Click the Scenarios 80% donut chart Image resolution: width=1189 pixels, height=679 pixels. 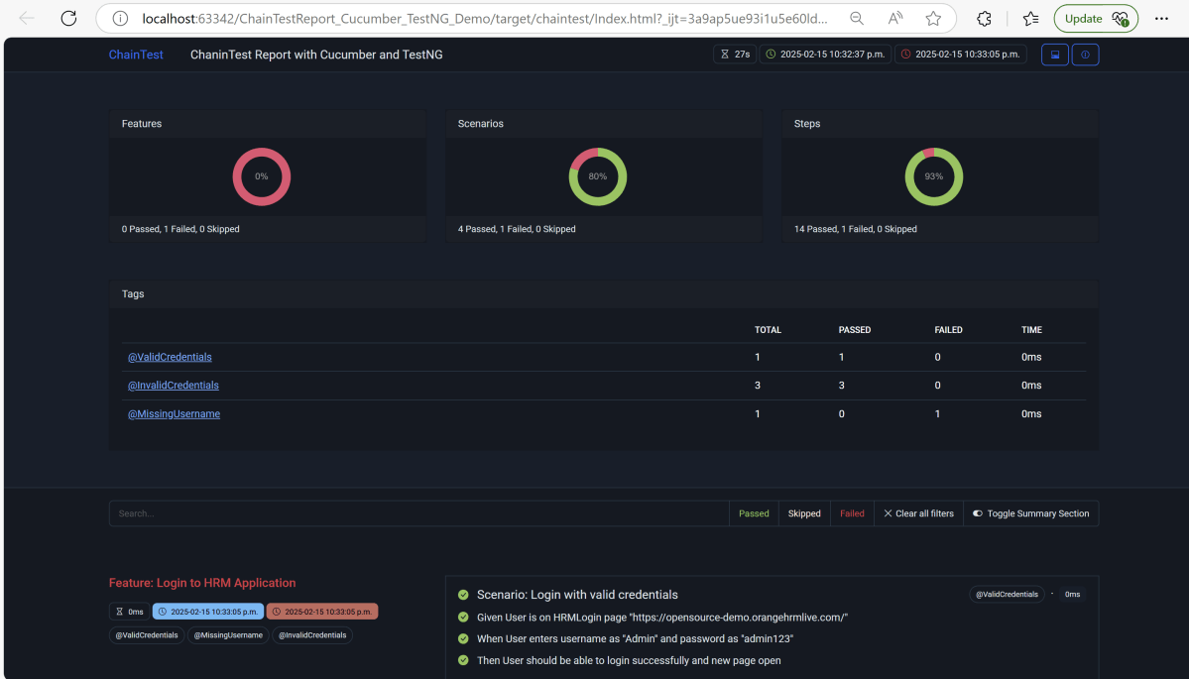[x=597, y=176]
